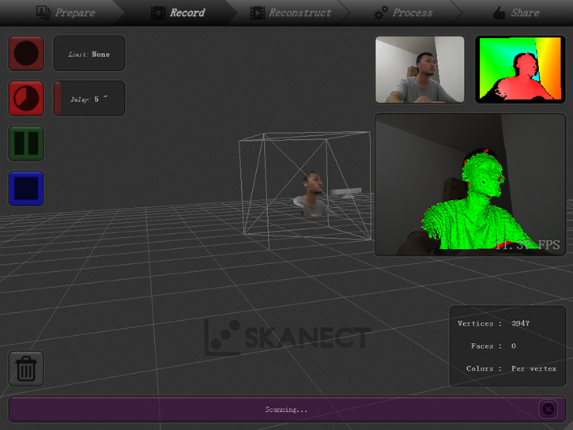Stop scanning with the blue square button

tap(26, 188)
